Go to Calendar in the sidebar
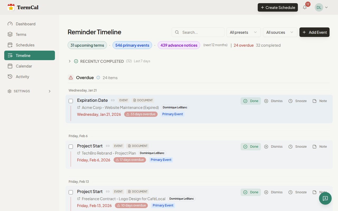This screenshot has height=211, width=338. click(x=24, y=66)
